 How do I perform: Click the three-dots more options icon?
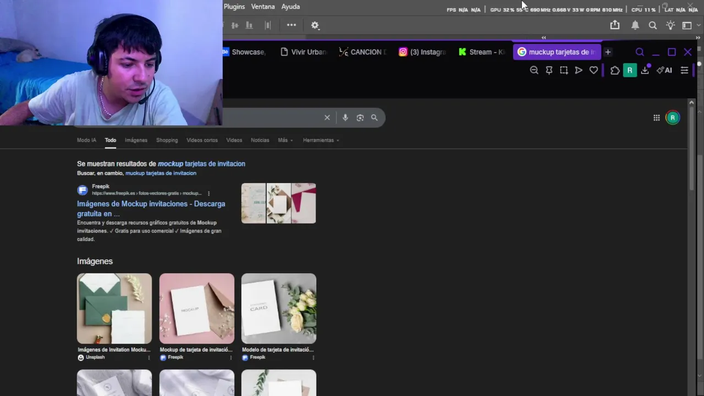(291, 25)
